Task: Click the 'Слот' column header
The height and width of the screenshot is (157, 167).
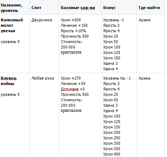Action: point(36,8)
